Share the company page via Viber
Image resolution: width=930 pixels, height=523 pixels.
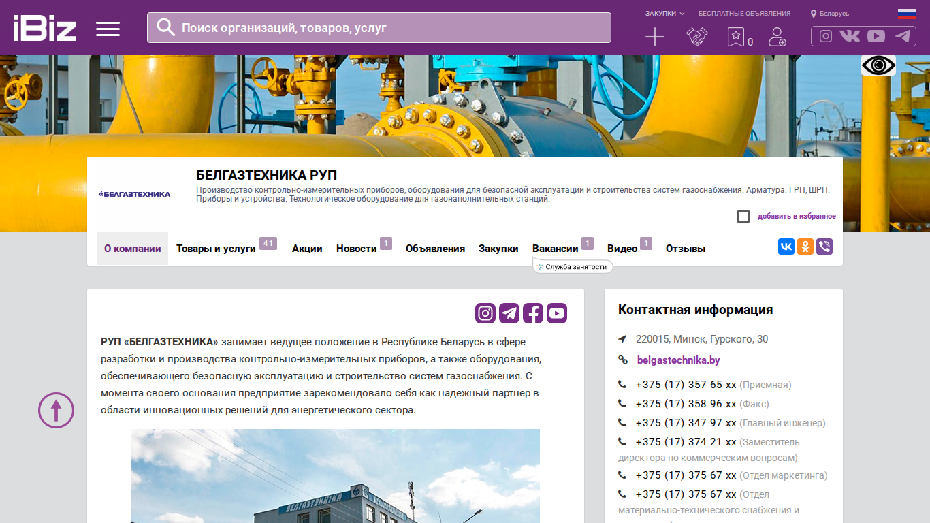tap(824, 247)
